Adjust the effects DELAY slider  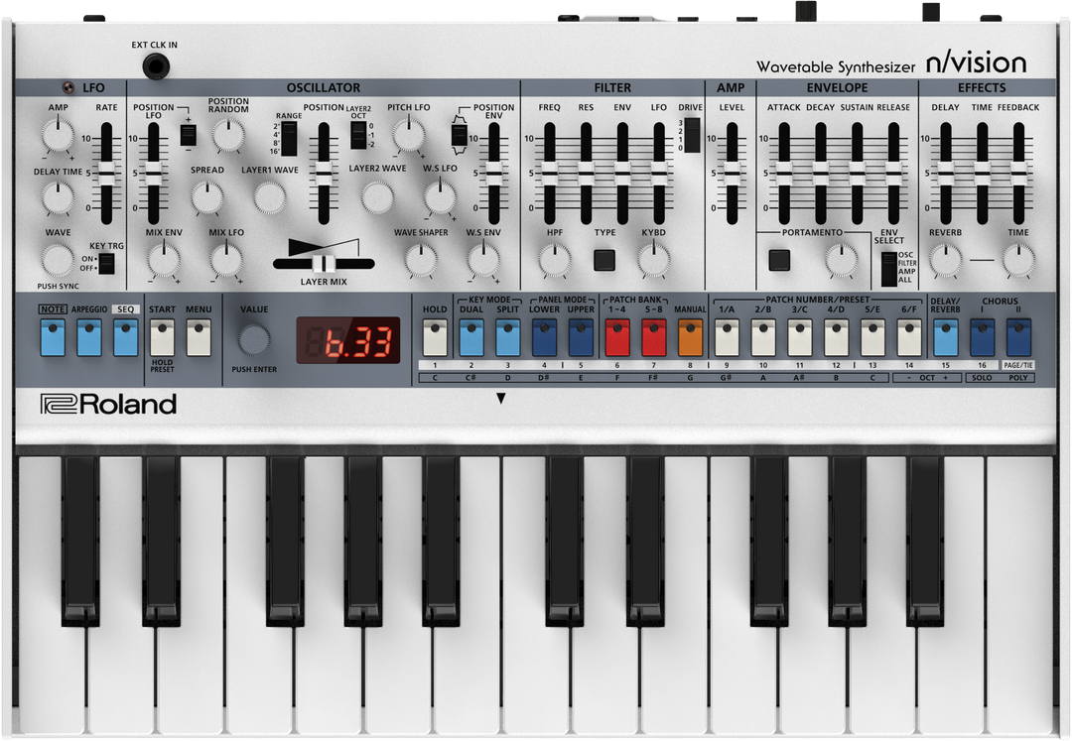tap(946, 174)
